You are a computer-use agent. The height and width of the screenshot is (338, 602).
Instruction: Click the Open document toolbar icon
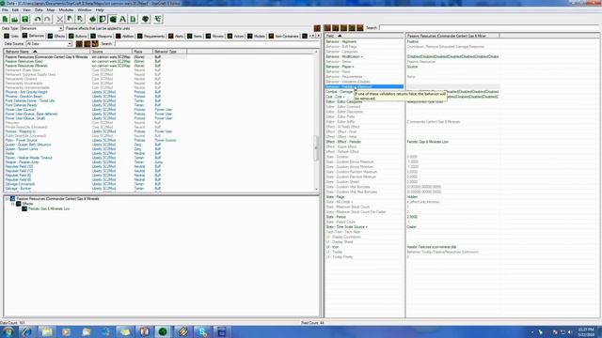pyautogui.click(x=15, y=19)
